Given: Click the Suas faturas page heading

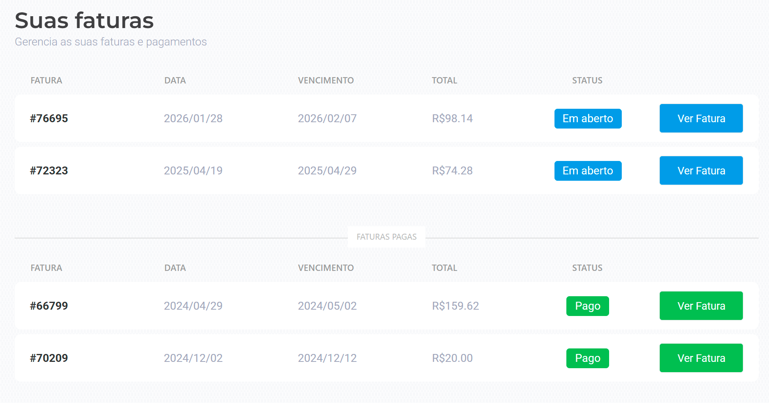Looking at the screenshot, I should pyautogui.click(x=84, y=21).
